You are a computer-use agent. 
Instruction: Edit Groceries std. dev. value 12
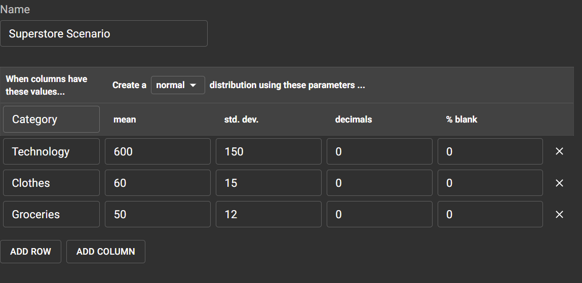268,214
